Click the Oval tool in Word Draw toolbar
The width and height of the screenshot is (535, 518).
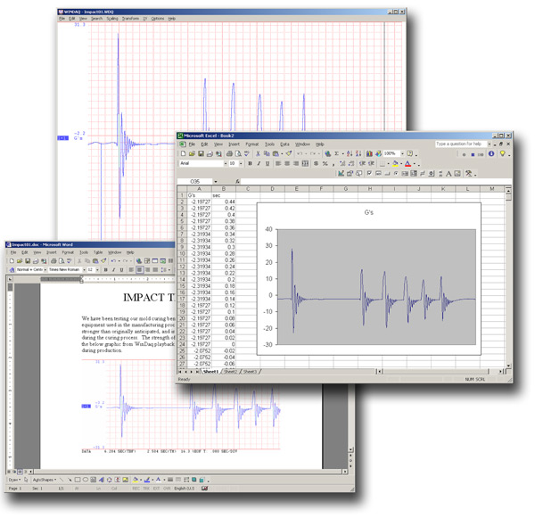(x=86, y=480)
